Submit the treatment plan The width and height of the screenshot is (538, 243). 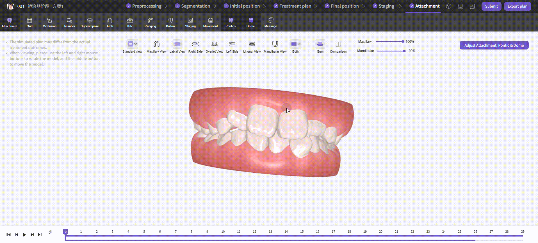[491, 6]
